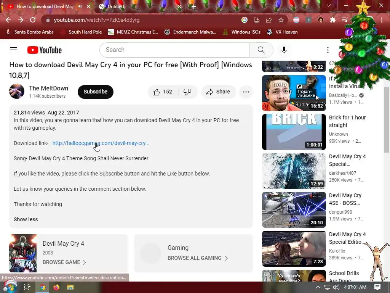Open Task View on taskbar

coord(27,287)
